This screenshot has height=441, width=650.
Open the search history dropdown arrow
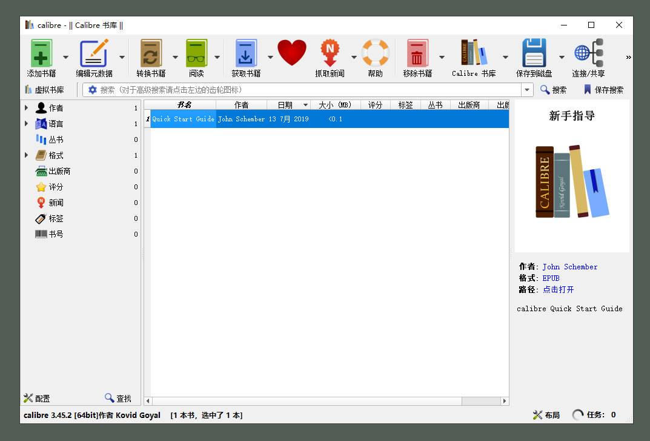526,89
